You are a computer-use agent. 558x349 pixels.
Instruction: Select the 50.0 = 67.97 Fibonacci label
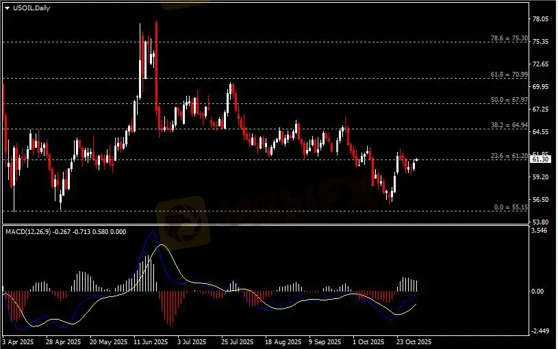509,100
